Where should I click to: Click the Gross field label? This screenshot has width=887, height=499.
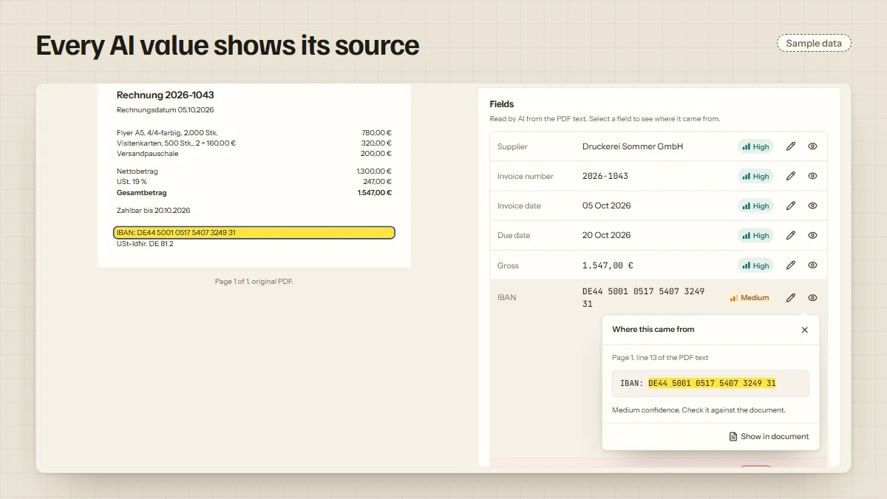tap(508, 265)
